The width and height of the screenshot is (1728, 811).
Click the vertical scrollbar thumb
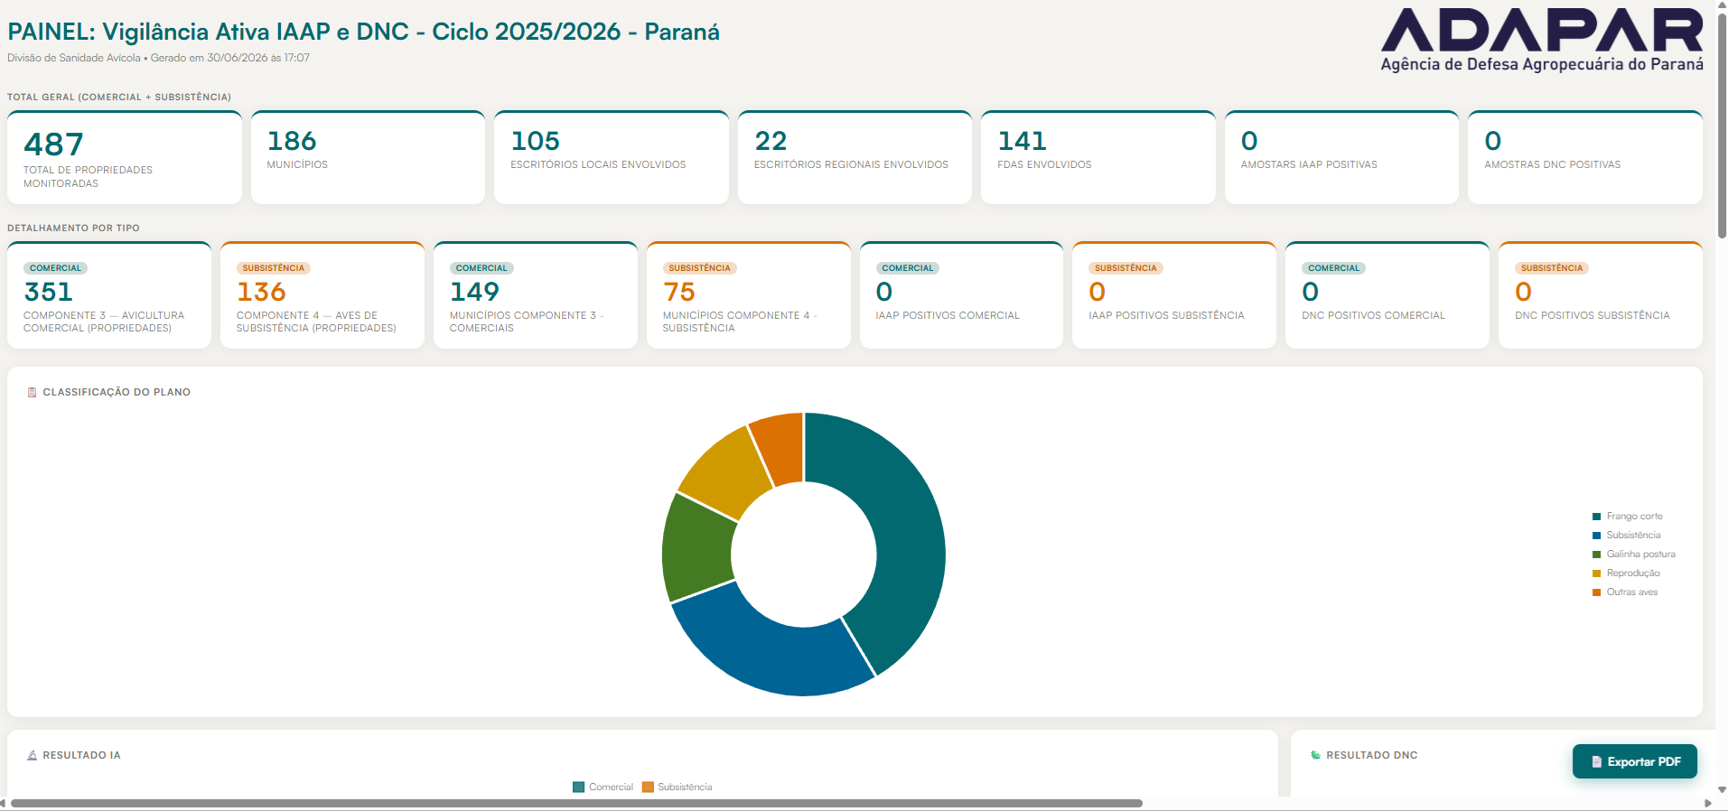tap(1722, 126)
